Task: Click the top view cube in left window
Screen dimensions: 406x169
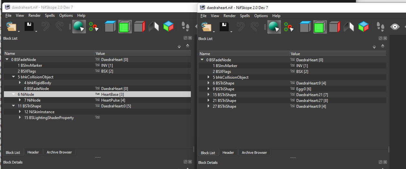Action: point(110,26)
